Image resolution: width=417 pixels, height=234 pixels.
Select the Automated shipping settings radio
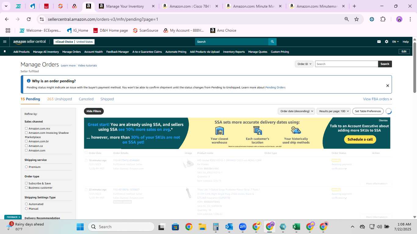tap(26, 204)
